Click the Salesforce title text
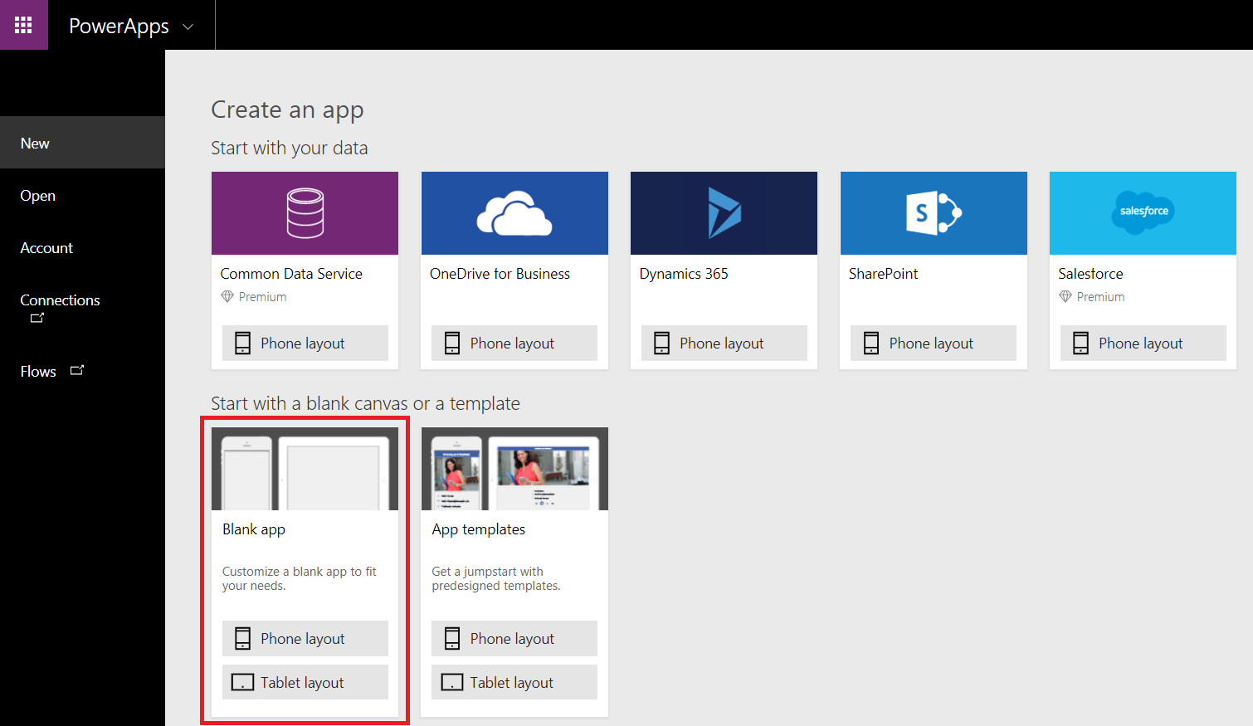Image resolution: width=1253 pixels, height=726 pixels. (1090, 274)
